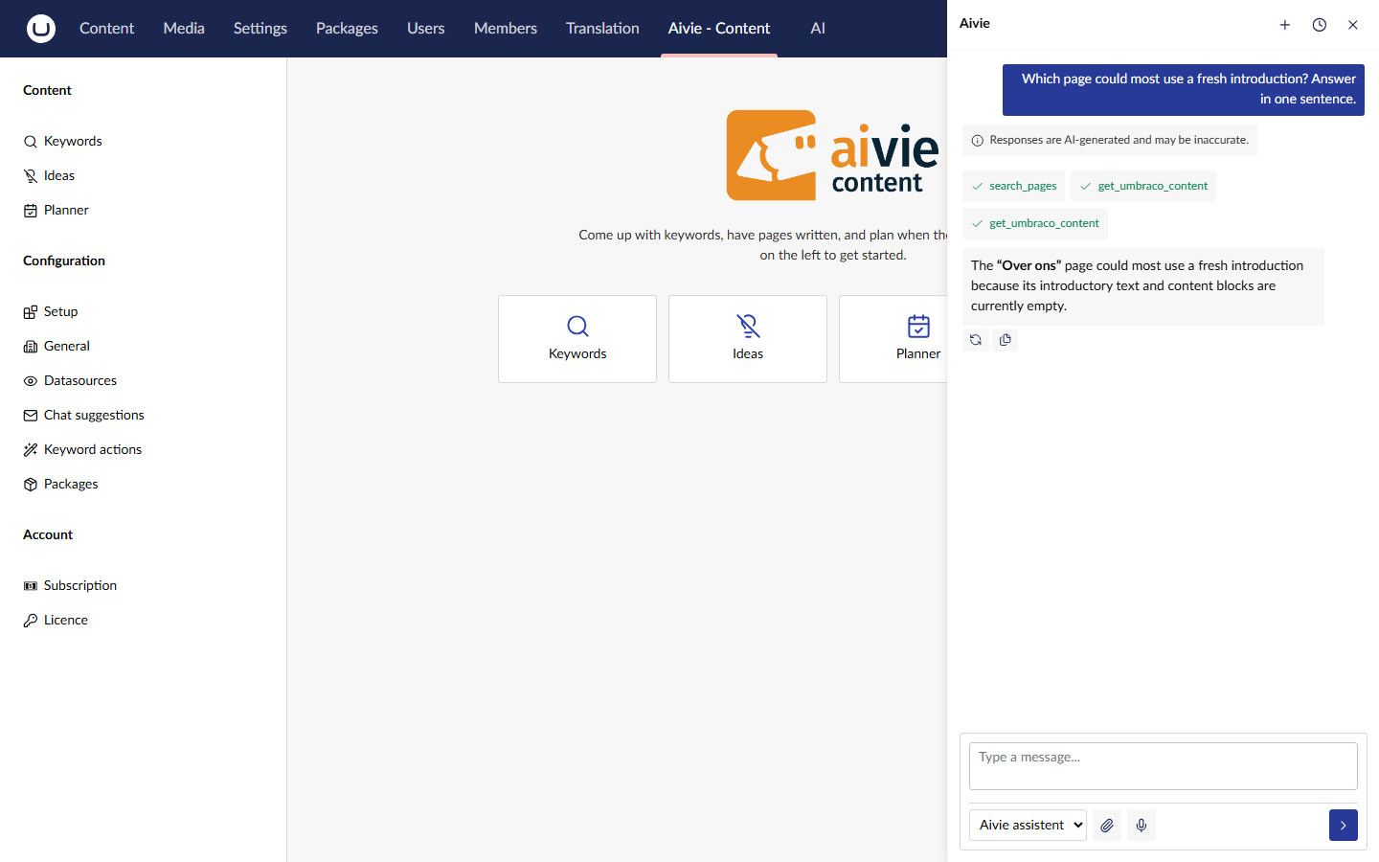This screenshot has height=862, width=1379.
Task: Switch to the Content section tab
Action: pyautogui.click(x=106, y=29)
